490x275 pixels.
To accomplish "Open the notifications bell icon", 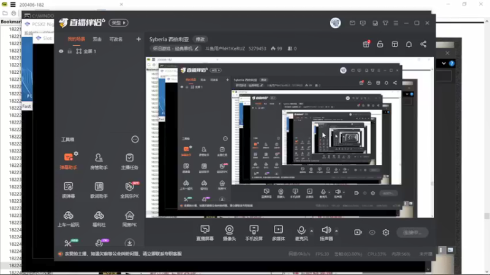I will (x=409, y=44).
